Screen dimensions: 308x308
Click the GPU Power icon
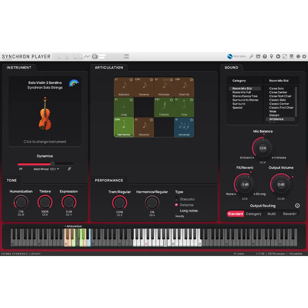258,56
